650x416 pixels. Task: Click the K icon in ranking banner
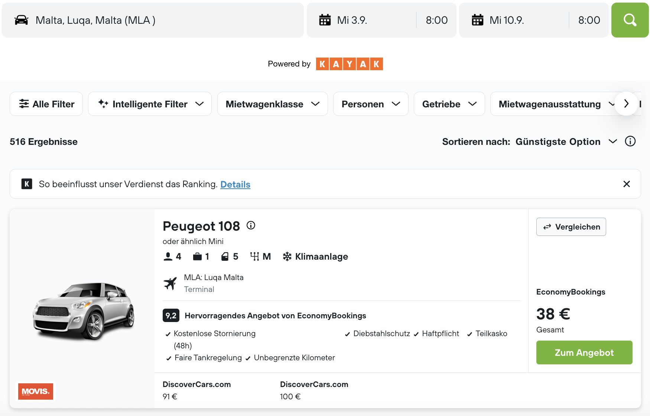[27, 184]
